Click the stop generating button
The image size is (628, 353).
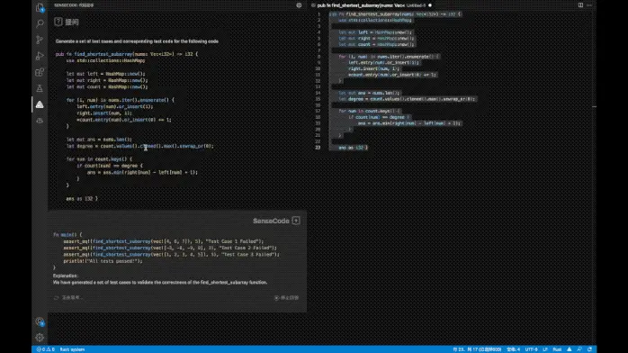(x=286, y=298)
